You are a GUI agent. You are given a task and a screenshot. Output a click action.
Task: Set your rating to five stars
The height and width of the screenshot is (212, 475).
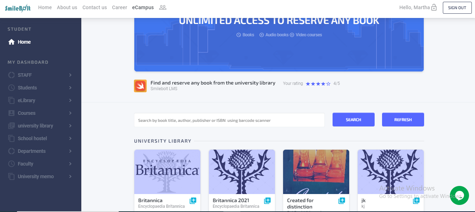point(328,84)
